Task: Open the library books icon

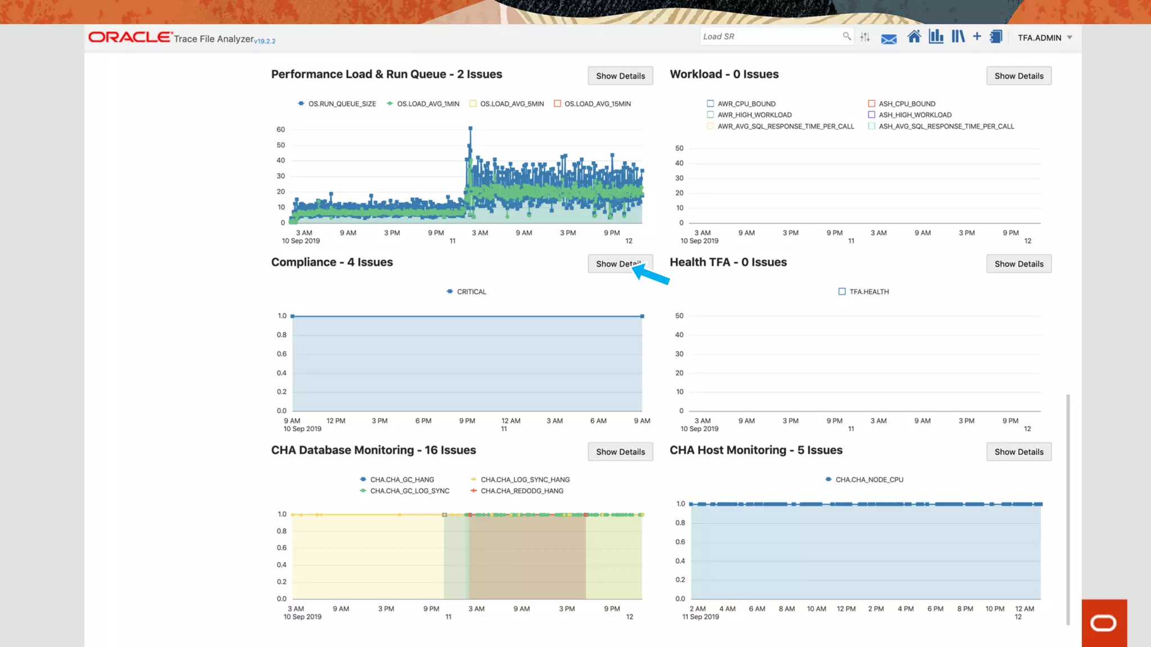Action: (958, 37)
